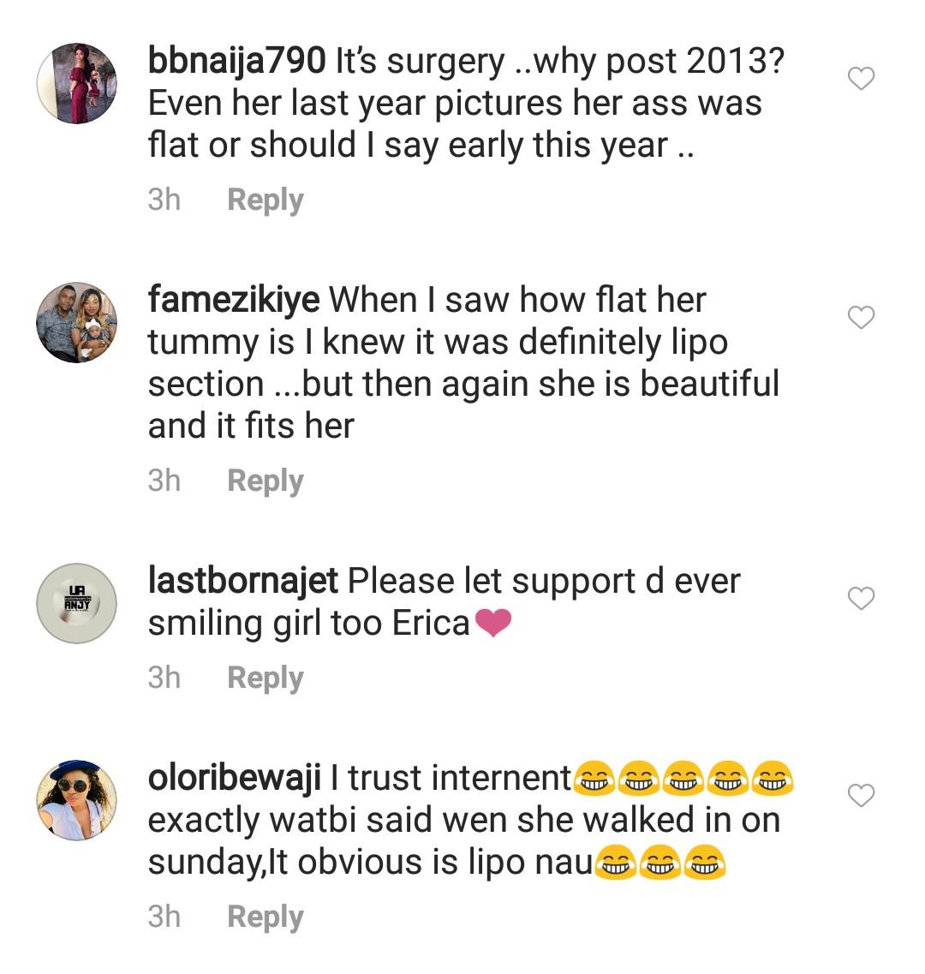The height and width of the screenshot is (974, 925).
Task: Select the 3h timestamp below famezikiye's comment
Action: pyautogui.click(x=164, y=481)
